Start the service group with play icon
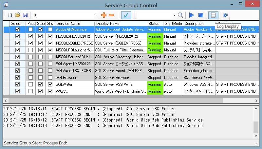The height and width of the screenshot is (149, 262). [x=191, y=15]
